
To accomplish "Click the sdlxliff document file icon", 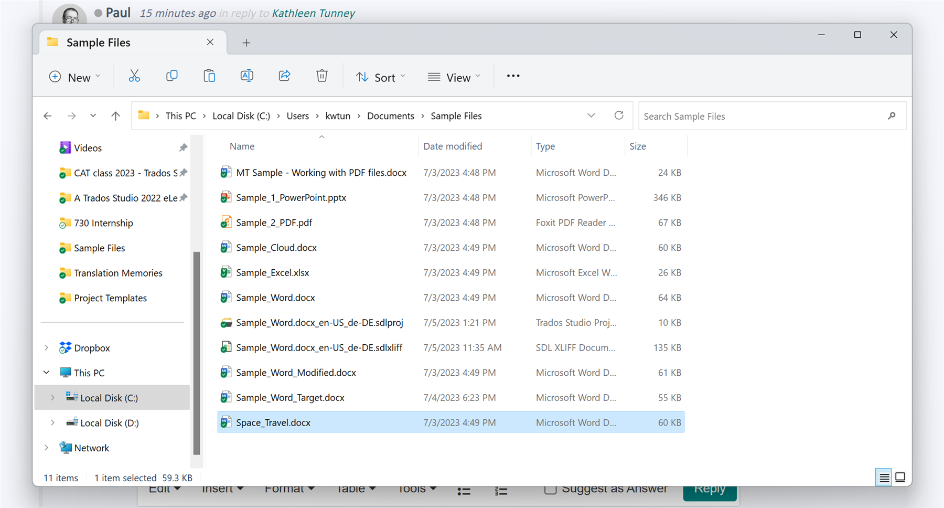I will (x=226, y=347).
